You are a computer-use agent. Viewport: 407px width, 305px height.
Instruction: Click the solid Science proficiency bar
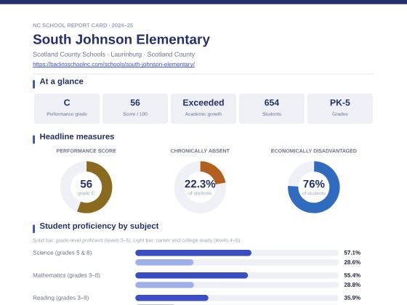(193, 253)
